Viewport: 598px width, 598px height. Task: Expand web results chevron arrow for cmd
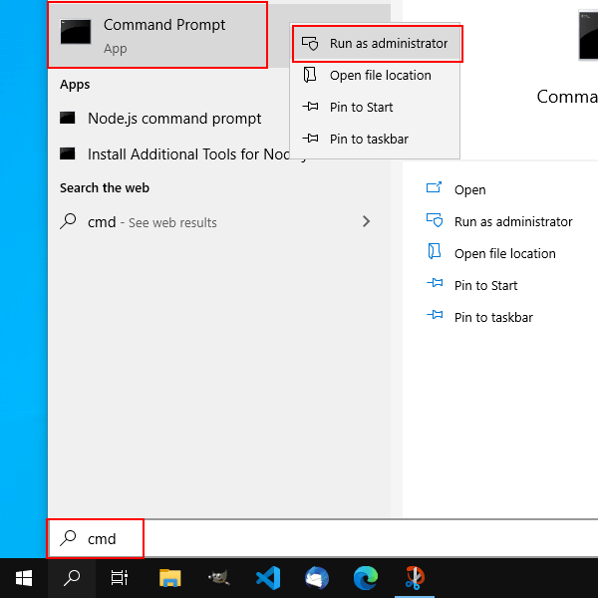click(366, 221)
